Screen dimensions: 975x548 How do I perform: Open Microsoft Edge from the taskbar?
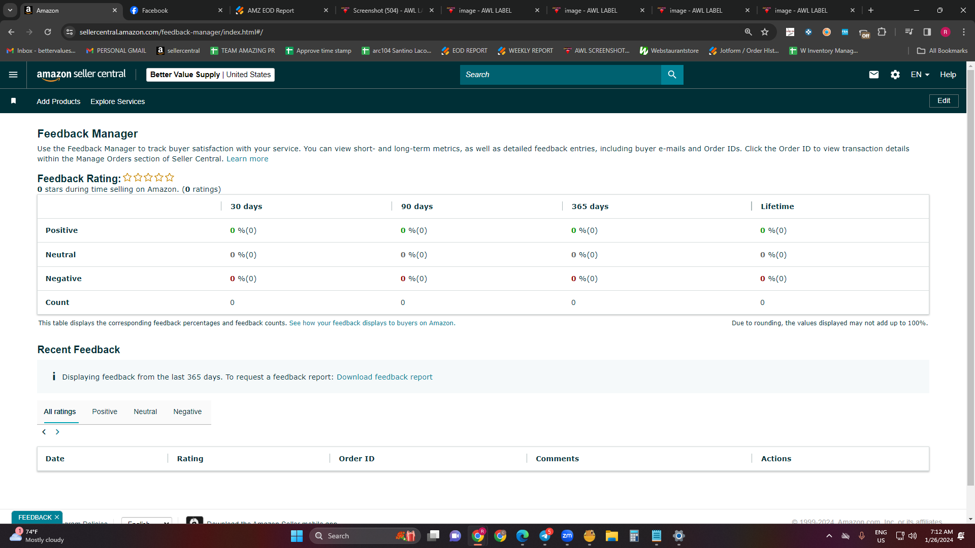tap(523, 536)
